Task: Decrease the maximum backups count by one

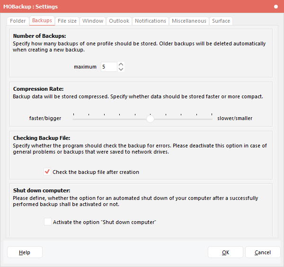Action: [x=121, y=69]
